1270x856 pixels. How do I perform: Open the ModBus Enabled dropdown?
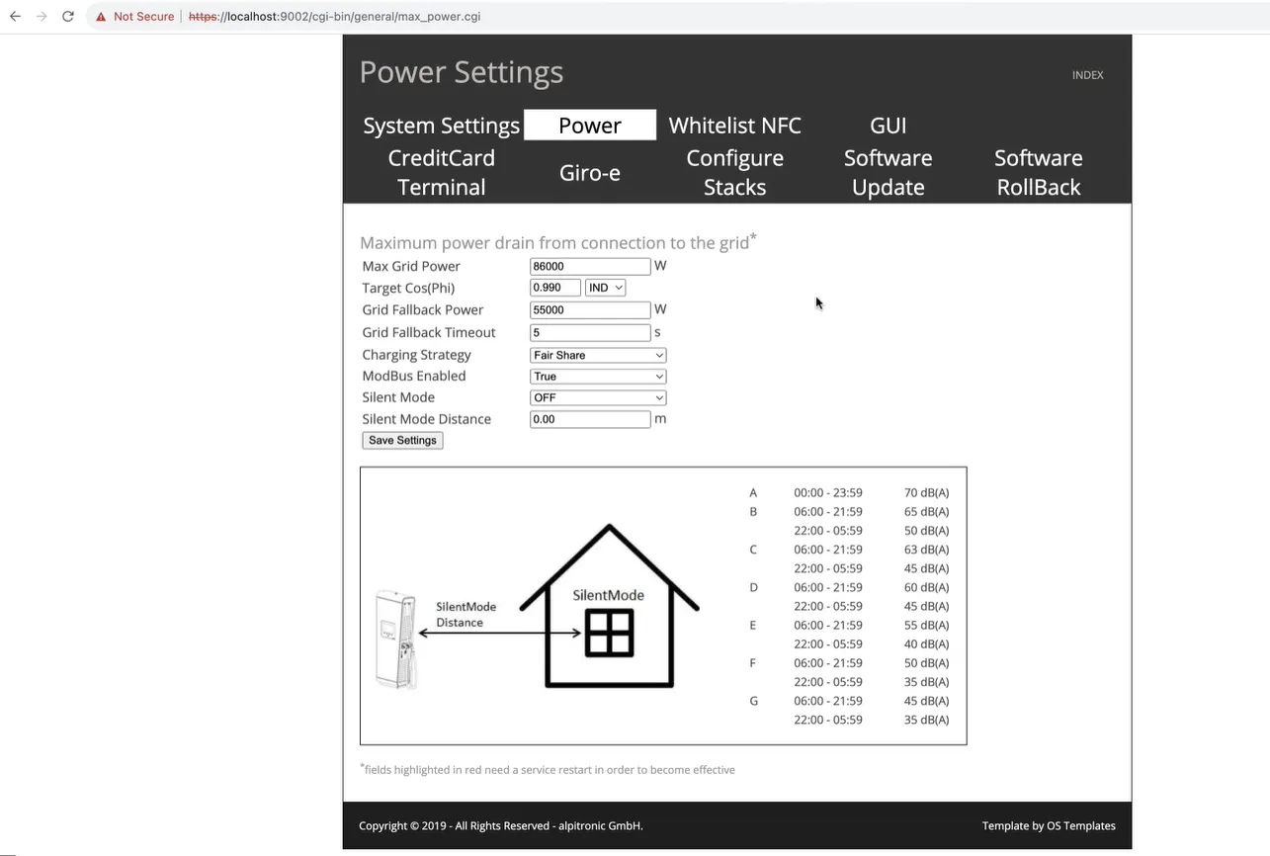click(598, 377)
